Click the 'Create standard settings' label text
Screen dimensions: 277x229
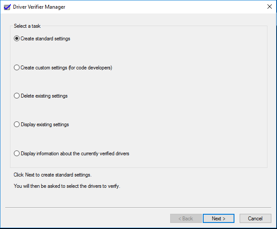coord(46,39)
